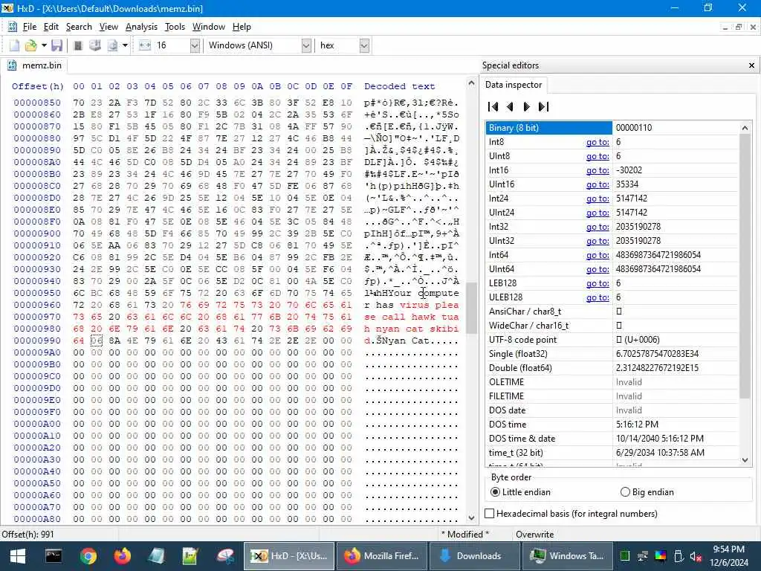Click the hex view scroll down arrow

click(x=471, y=518)
